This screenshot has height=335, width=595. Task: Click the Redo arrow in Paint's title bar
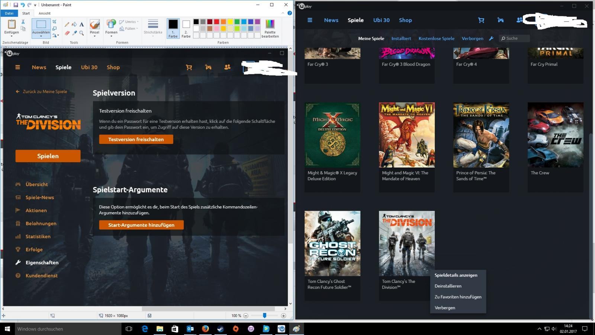click(29, 5)
